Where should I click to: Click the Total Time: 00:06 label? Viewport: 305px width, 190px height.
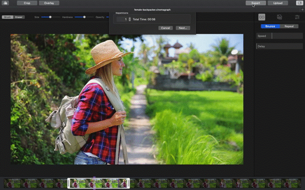(144, 19)
